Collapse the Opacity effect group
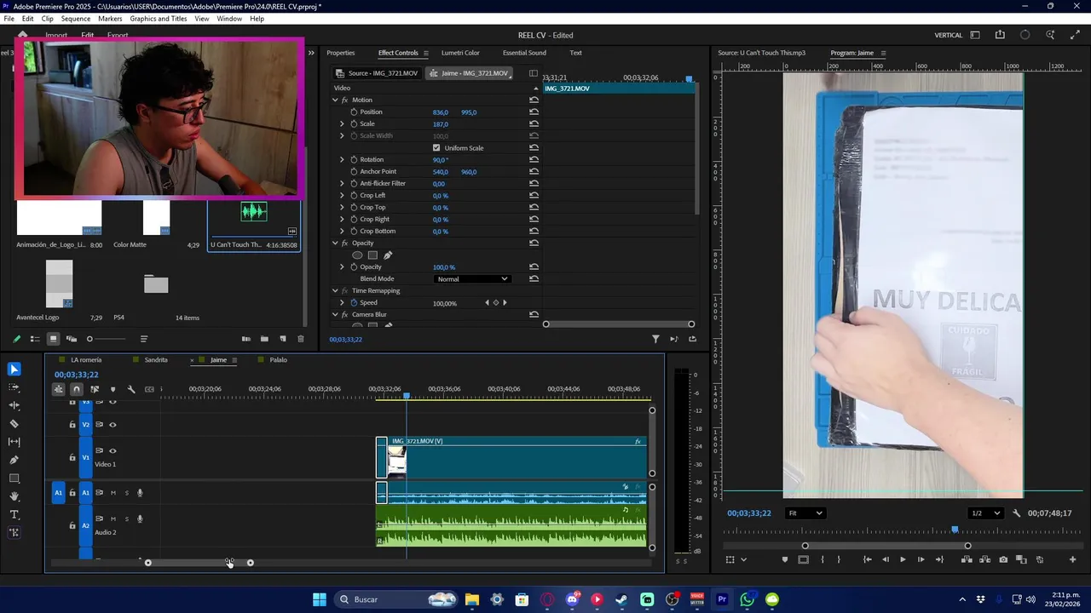This screenshot has height=613, width=1091. point(335,243)
